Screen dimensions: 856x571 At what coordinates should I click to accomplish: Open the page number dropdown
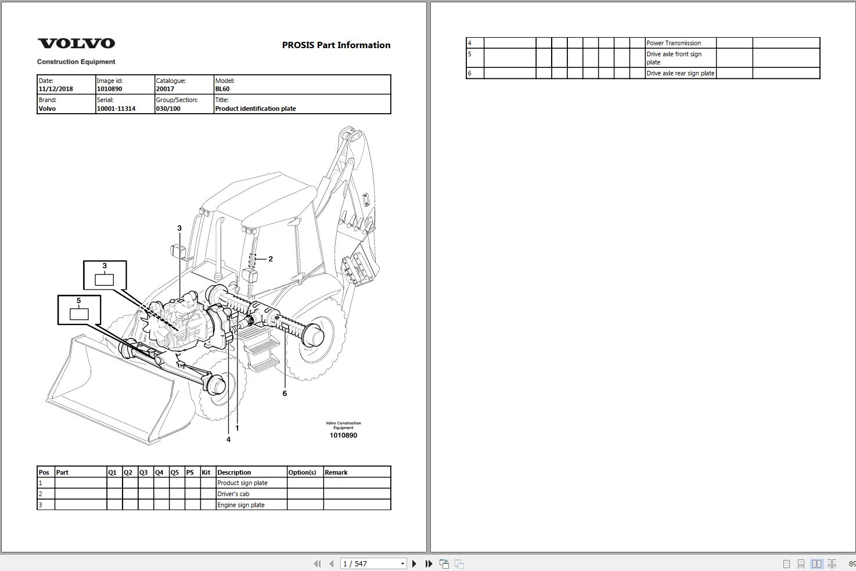402,563
